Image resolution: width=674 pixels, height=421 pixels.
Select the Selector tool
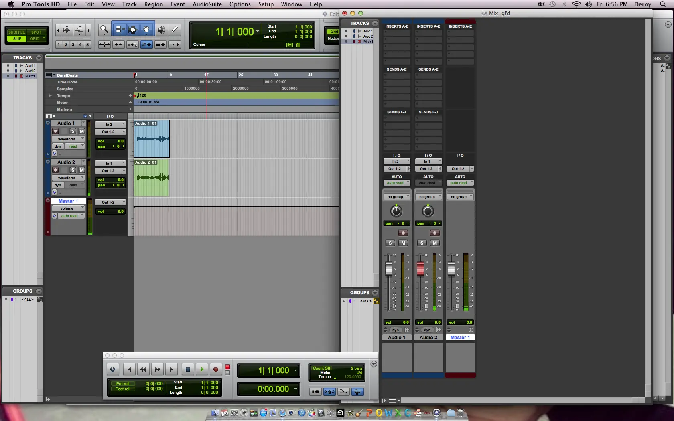[x=133, y=29]
